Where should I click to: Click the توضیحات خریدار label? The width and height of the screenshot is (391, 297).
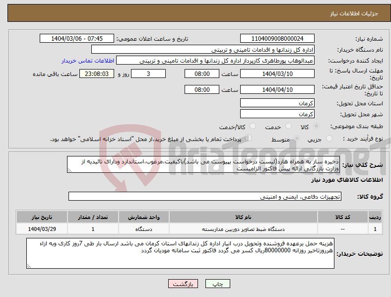pos(360,254)
